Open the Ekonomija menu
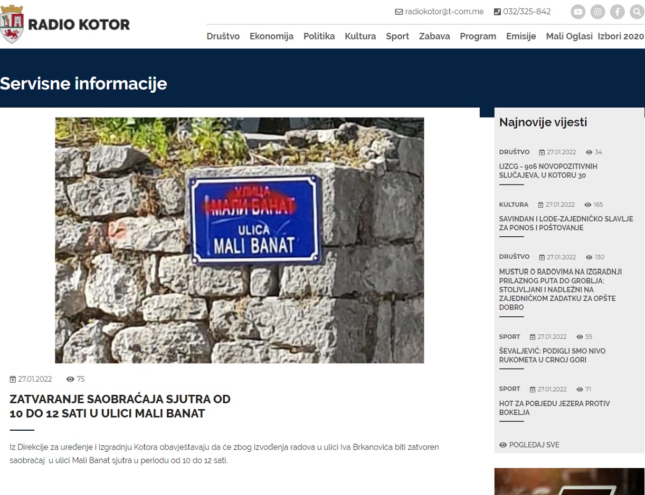This screenshot has width=645, height=495. tap(271, 36)
